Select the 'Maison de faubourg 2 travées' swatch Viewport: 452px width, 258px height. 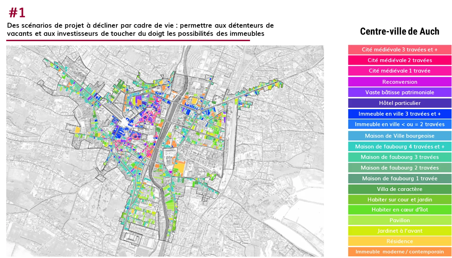click(x=399, y=168)
